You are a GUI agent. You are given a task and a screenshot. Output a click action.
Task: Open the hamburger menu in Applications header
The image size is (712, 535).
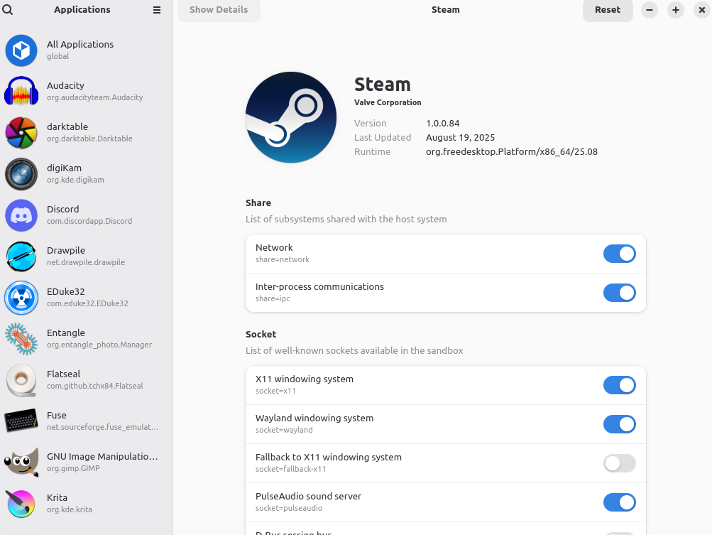click(x=157, y=10)
